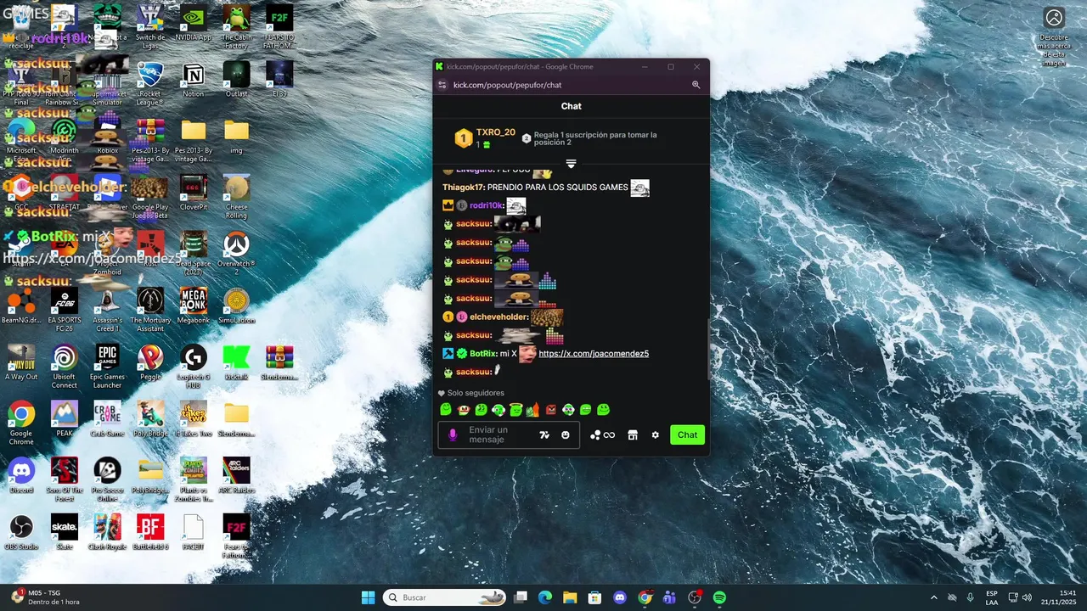Select the OBS Studio desktop icon
Screen dimensions: 1087x611
(x=21, y=532)
